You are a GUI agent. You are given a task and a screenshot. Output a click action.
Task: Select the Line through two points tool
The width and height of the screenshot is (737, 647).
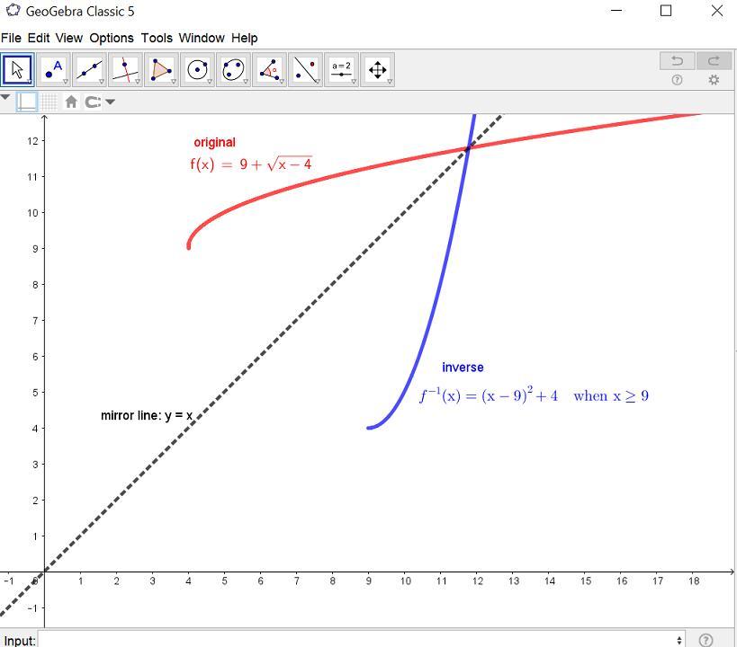(90, 70)
